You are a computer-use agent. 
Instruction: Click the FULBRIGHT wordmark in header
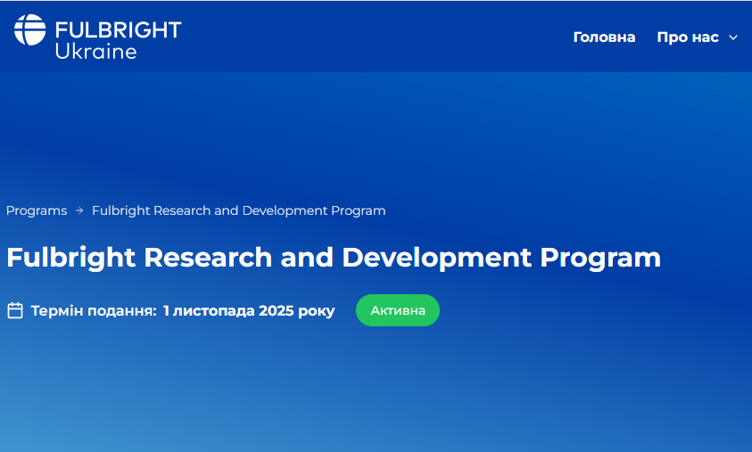118,29
